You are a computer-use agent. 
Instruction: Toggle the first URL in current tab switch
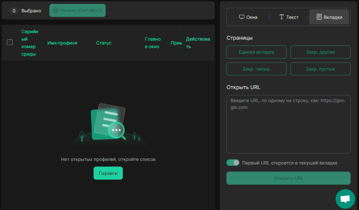point(233,163)
